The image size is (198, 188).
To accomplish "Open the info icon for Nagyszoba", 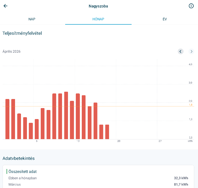I will click(191, 6).
